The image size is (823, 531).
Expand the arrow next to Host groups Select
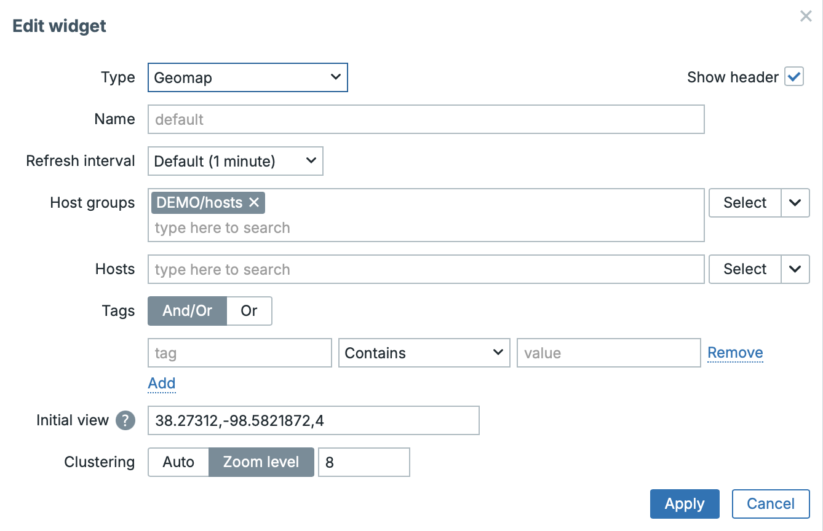[795, 203]
